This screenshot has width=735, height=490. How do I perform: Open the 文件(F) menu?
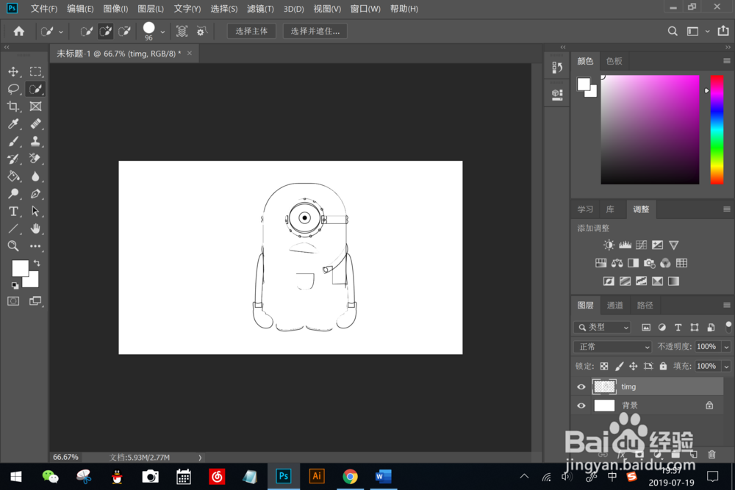coord(43,9)
